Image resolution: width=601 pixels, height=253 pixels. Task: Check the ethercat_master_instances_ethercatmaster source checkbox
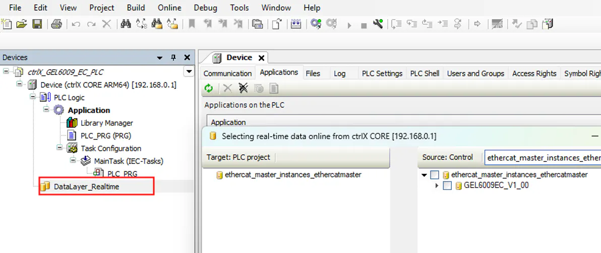pyautogui.click(x=435, y=175)
